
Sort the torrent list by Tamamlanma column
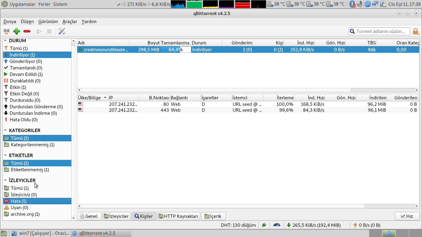coord(176,43)
